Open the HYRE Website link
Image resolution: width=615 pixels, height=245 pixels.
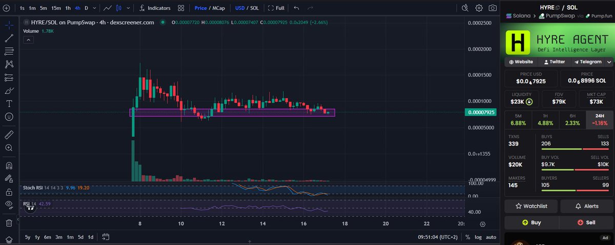click(521, 62)
